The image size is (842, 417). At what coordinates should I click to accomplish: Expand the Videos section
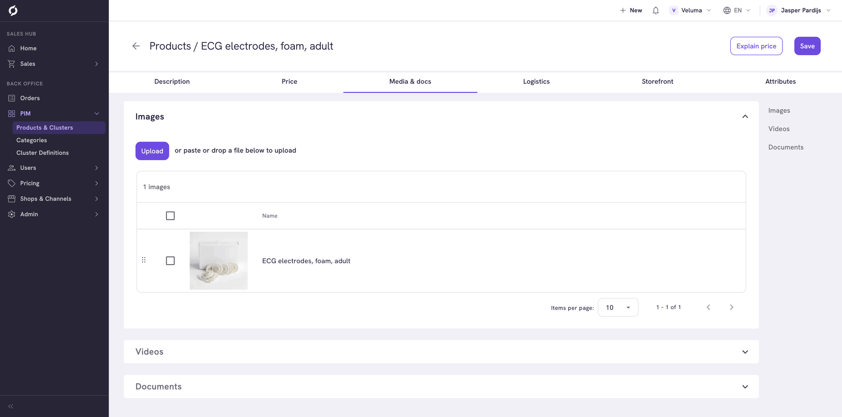coord(745,352)
